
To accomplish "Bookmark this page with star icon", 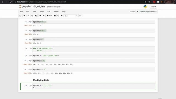I will (149, 2).
